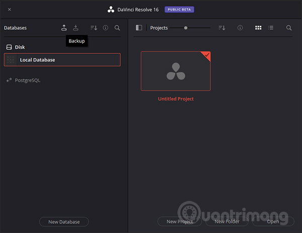Show database info icon
302x233 pixels.
(x=106, y=28)
